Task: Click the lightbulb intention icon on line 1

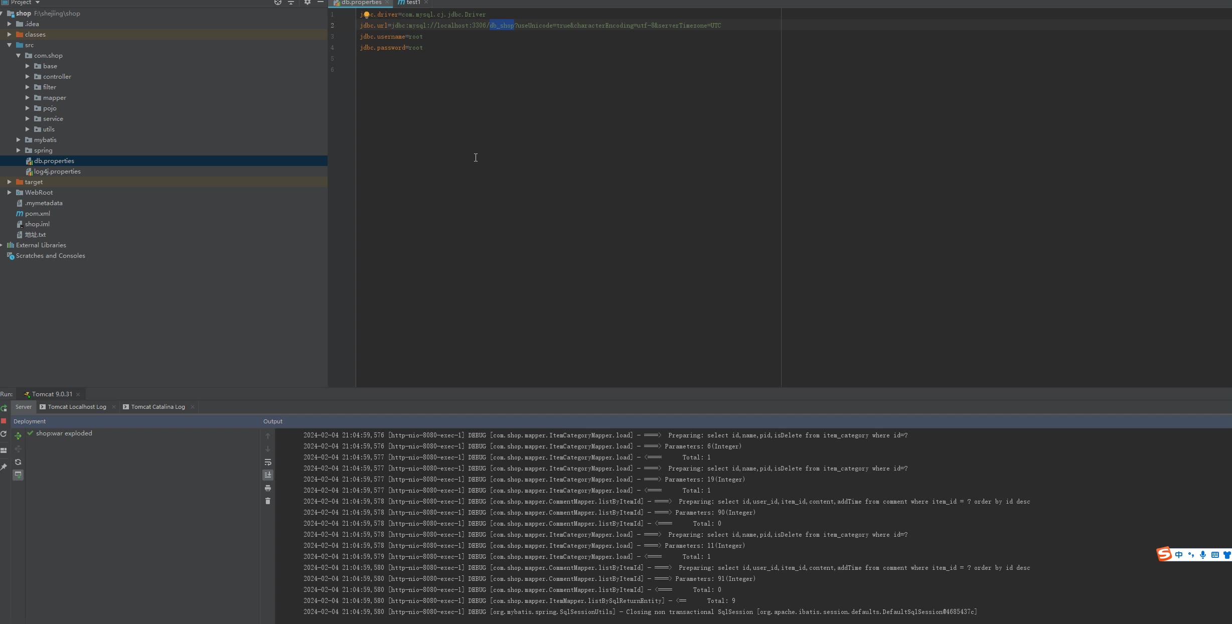Action: (x=367, y=15)
